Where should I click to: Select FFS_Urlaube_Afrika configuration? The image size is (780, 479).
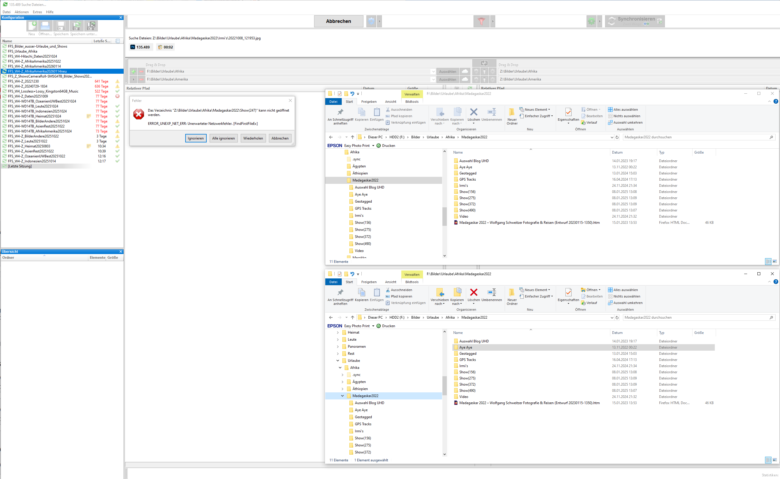coord(23,51)
